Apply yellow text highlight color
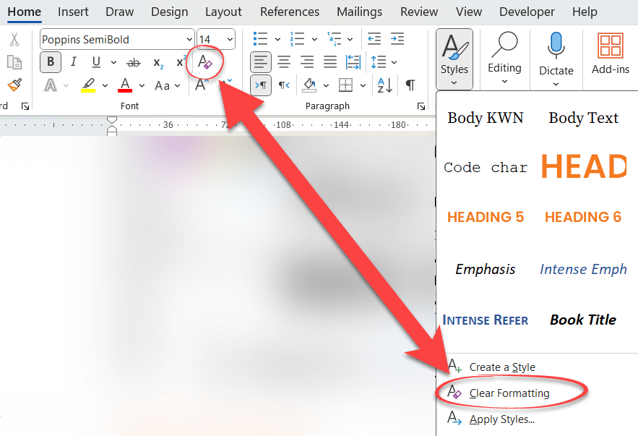Image resolution: width=638 pixels, height=436 pixels. coord(87,85)
